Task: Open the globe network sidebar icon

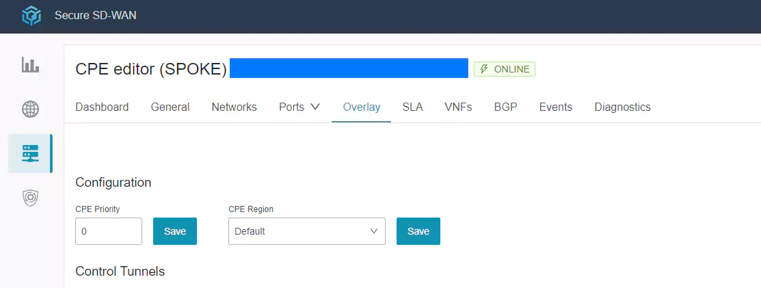Action: tap(31, 109)
